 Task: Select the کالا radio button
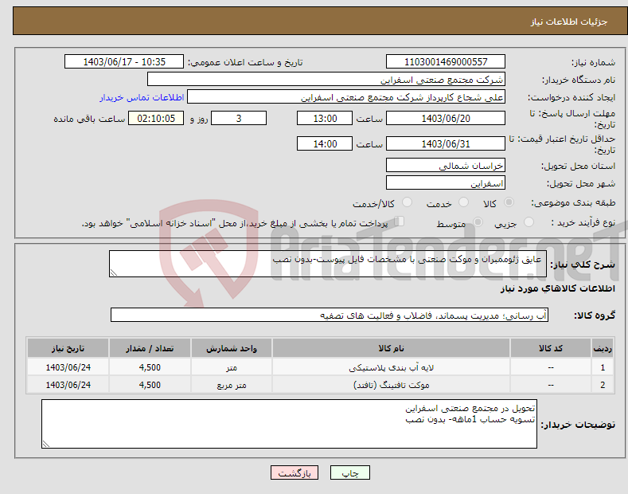click(x=509, y=202)
